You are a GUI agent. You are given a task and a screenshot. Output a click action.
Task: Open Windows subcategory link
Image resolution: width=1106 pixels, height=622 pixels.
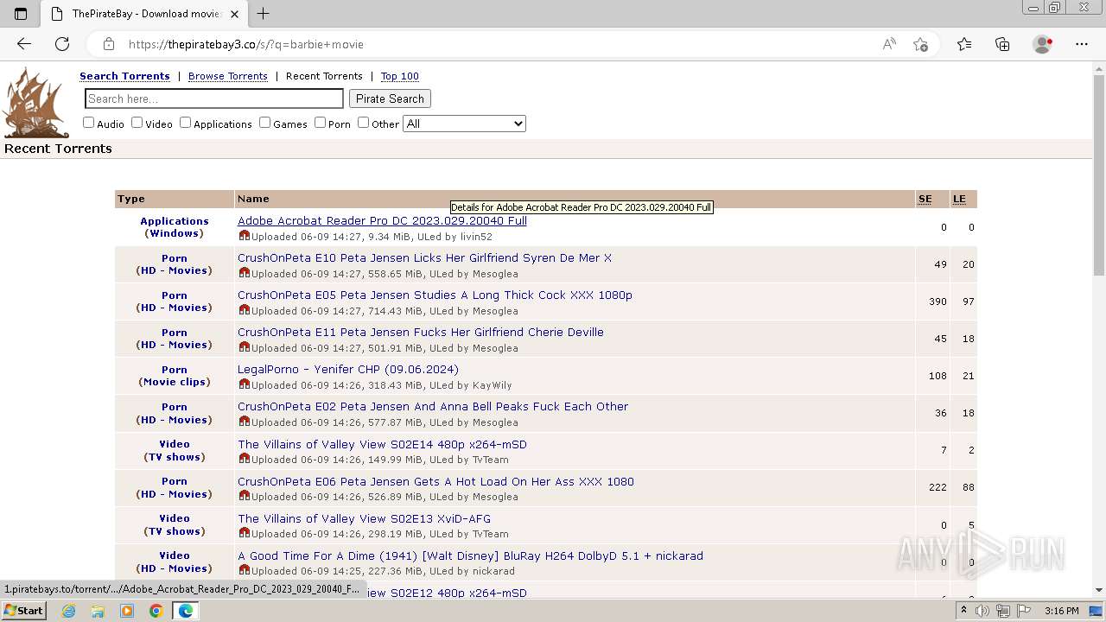pos(174,233)
